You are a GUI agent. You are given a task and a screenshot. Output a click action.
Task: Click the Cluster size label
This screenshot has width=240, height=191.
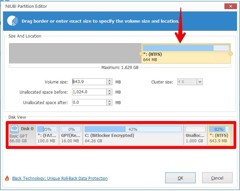(162, 82)
